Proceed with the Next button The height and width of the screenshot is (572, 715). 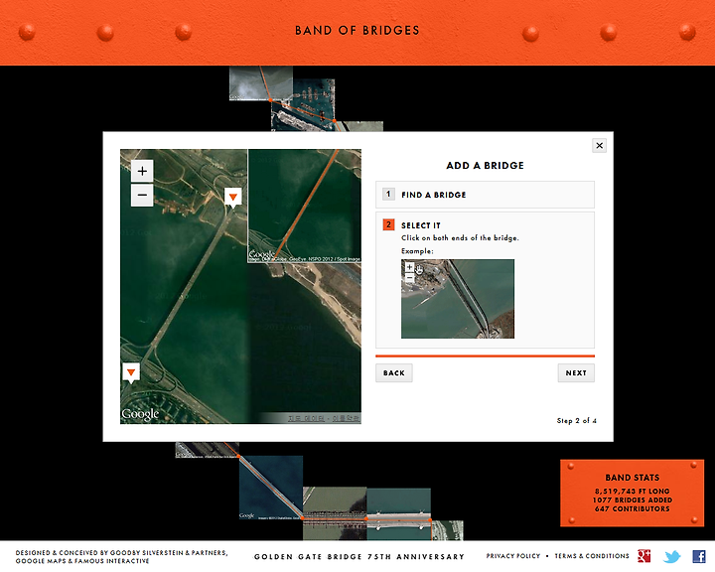click(x=576, y=373)
